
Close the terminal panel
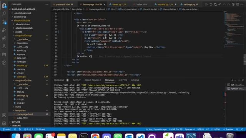click(243, 80)
